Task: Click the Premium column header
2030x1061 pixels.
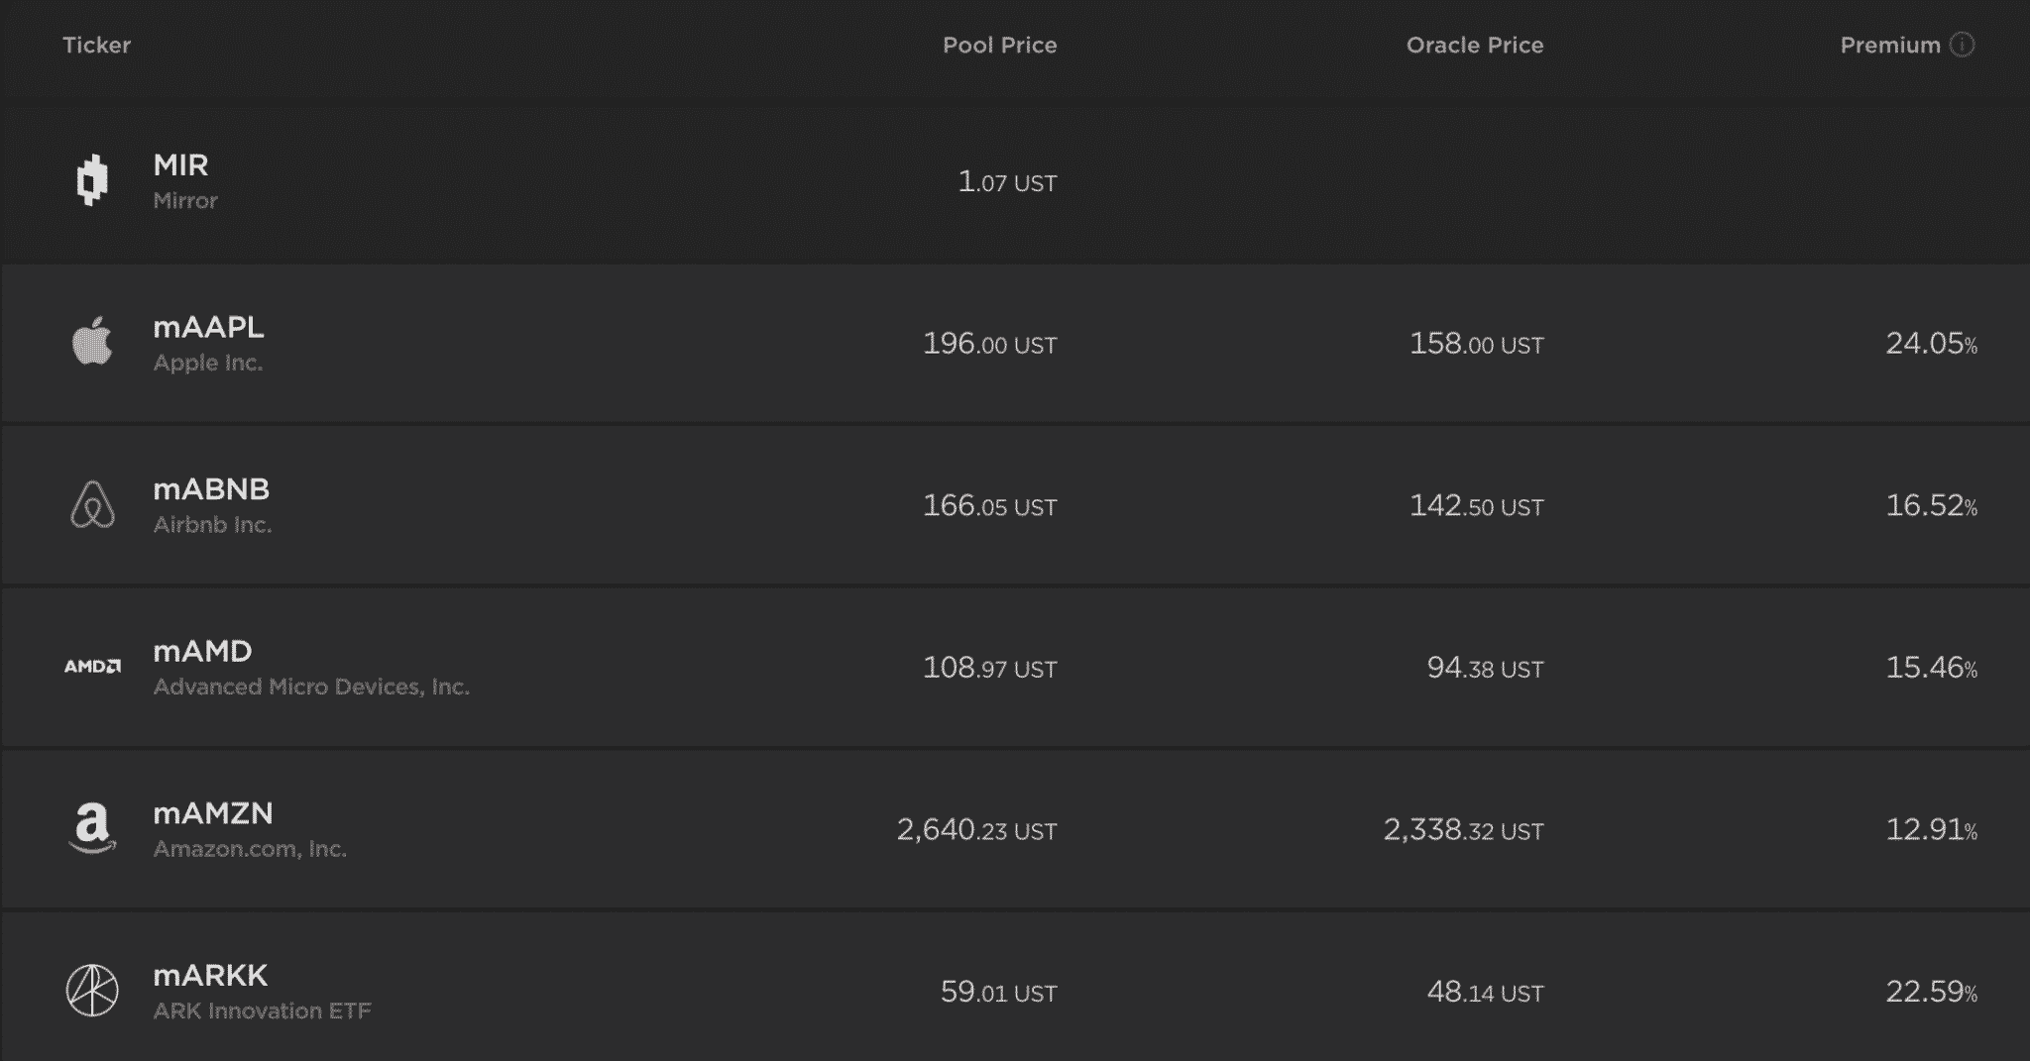Action: [1889, 45]
